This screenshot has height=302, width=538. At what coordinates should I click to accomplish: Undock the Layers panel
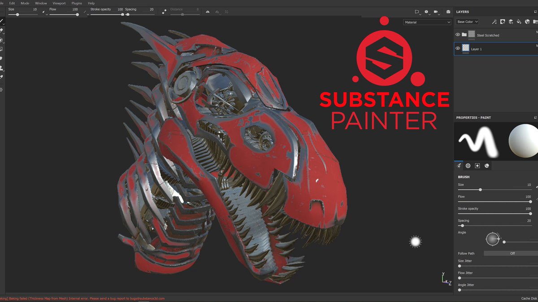[536, 12]
